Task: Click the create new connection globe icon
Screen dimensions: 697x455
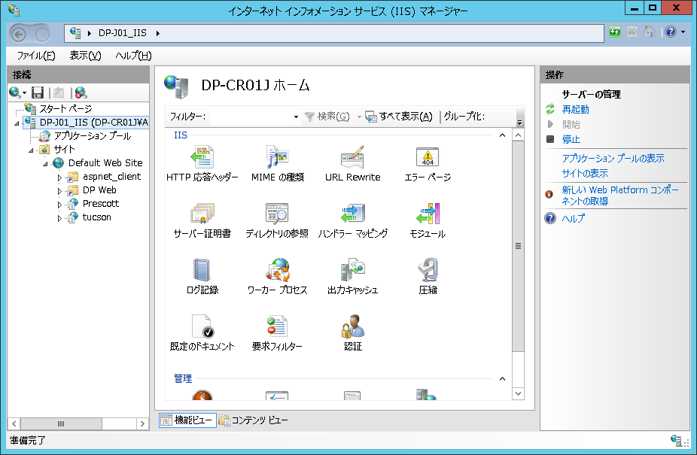Action: tap(14, 93)
